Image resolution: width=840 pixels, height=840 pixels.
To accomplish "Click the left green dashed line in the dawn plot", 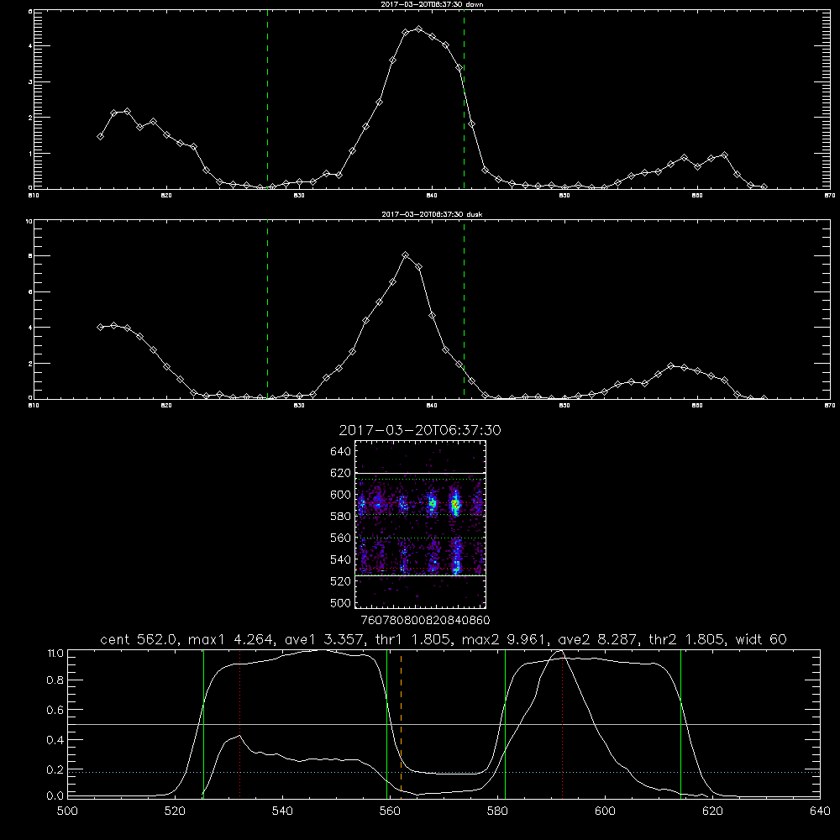I will pos(268,99).
